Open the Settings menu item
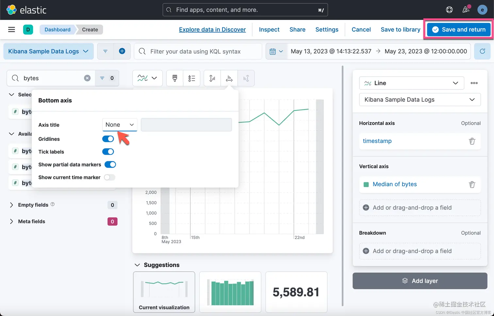The image size is (494, 316). 327,30
